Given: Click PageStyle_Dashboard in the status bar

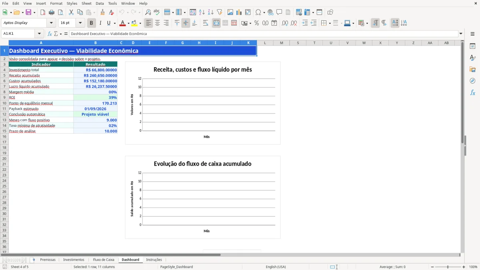Looking at the screenshot, I should point(176,267).
